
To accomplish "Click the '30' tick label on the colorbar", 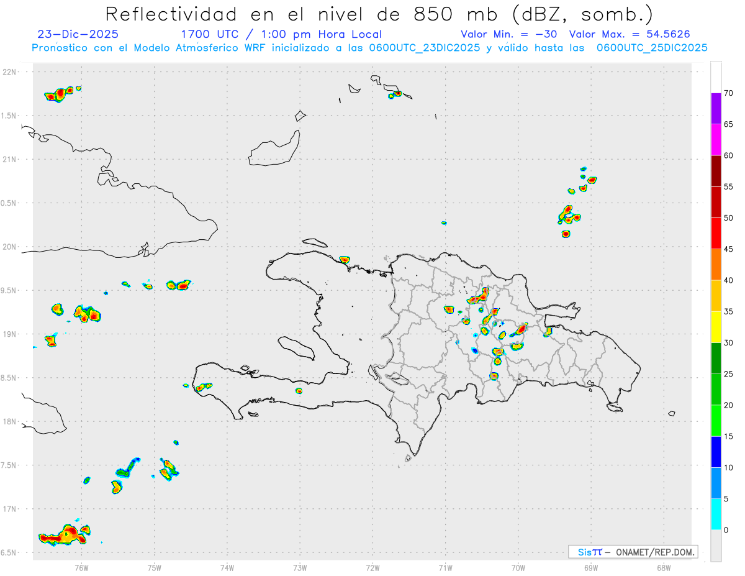I will pos(729,343).
